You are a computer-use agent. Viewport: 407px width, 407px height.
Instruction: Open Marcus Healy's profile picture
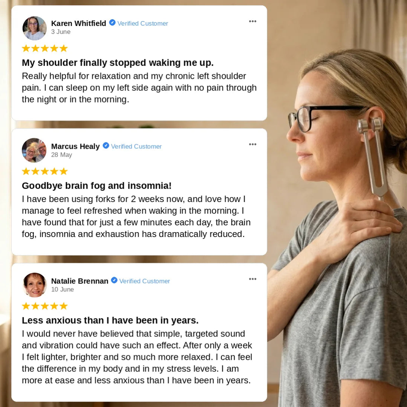click(34, 150)
